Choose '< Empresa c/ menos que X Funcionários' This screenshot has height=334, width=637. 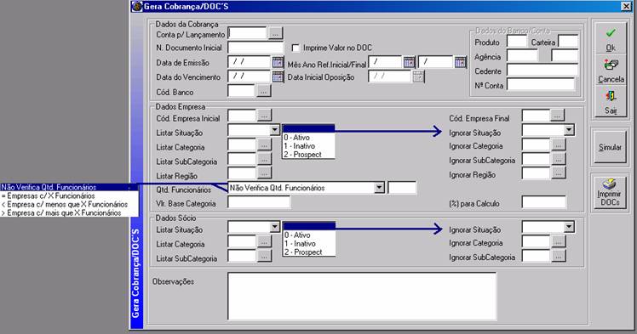(69, 204)
